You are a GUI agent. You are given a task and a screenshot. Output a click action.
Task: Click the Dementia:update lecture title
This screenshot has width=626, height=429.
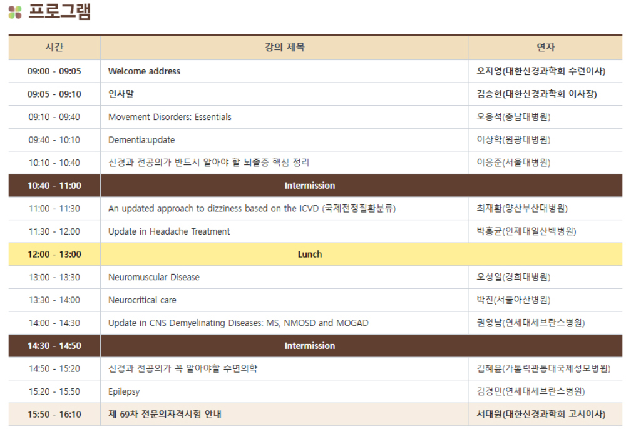[141, 140]
